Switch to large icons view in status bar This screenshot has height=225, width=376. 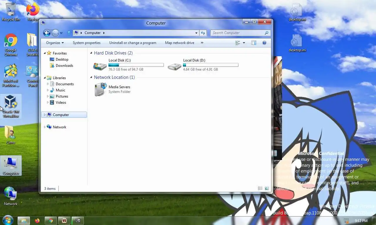coord(267,188)
